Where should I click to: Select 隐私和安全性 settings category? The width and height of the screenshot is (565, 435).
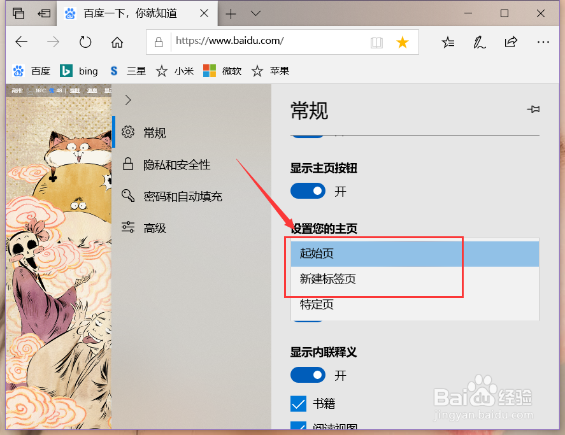point(191,165)
